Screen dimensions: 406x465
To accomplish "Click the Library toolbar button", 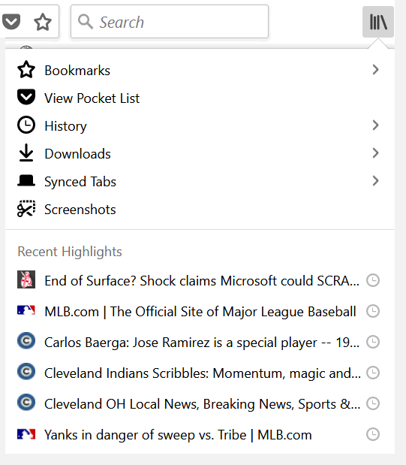I will (377, 22).
